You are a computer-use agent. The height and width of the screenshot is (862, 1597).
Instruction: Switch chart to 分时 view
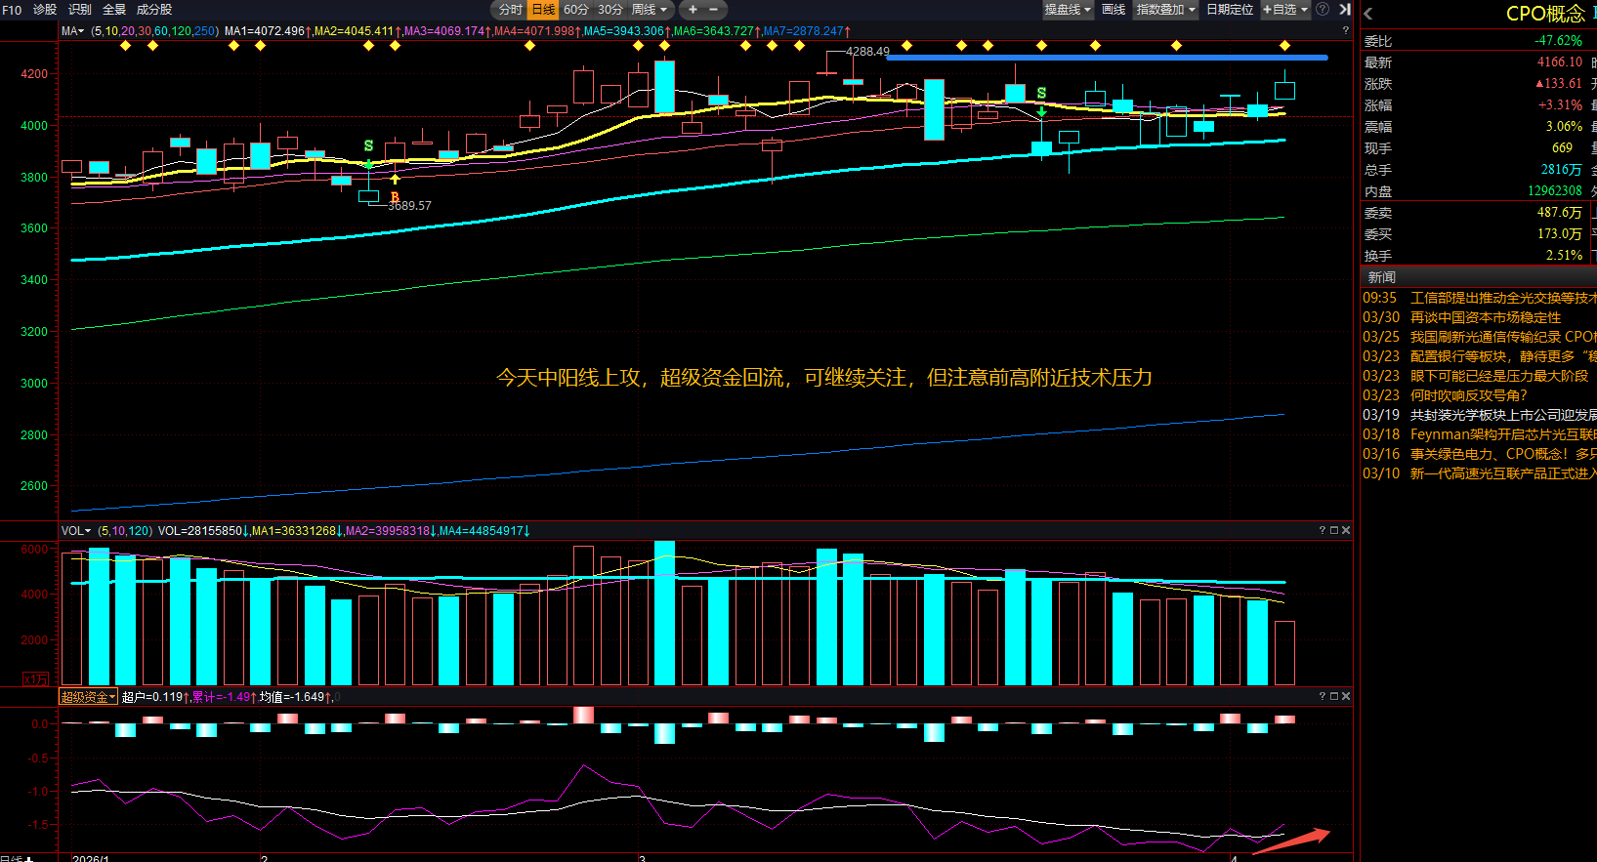(510, 10)
